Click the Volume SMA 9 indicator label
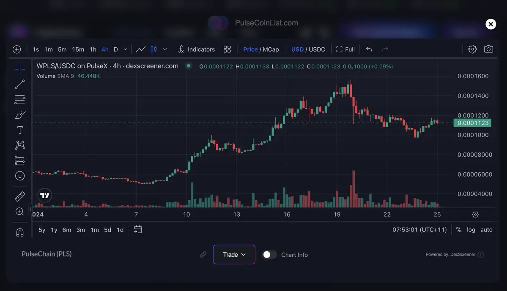507x291 pixels. (x=55, y=76)
